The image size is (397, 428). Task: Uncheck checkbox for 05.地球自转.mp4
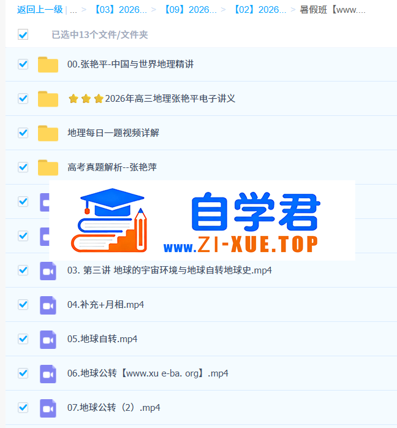coord(23,339)
